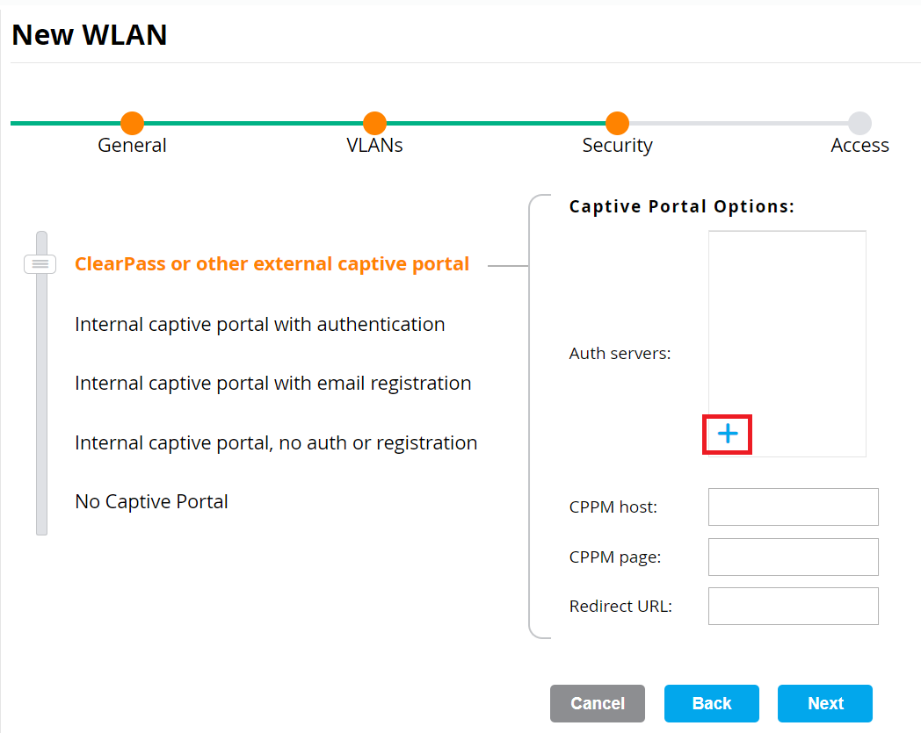Click the VLANs step circle
Image resolution: width=921 pixels, height=733 pixels.
(374, 124)
